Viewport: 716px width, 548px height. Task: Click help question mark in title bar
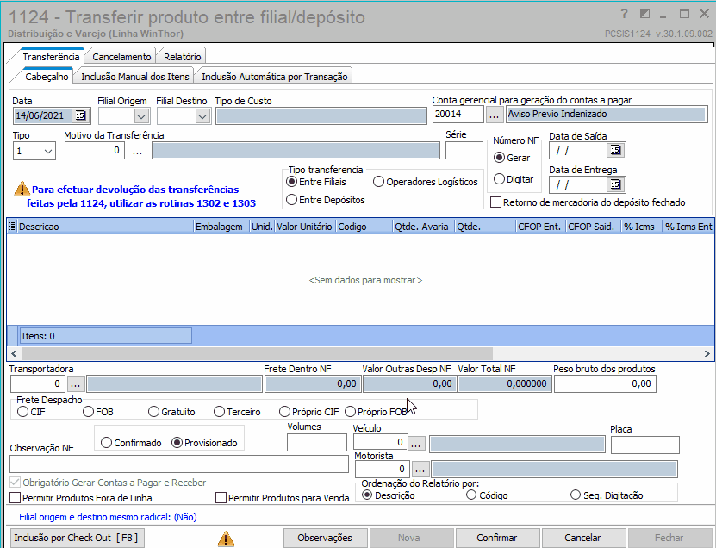tap(624, 14)
